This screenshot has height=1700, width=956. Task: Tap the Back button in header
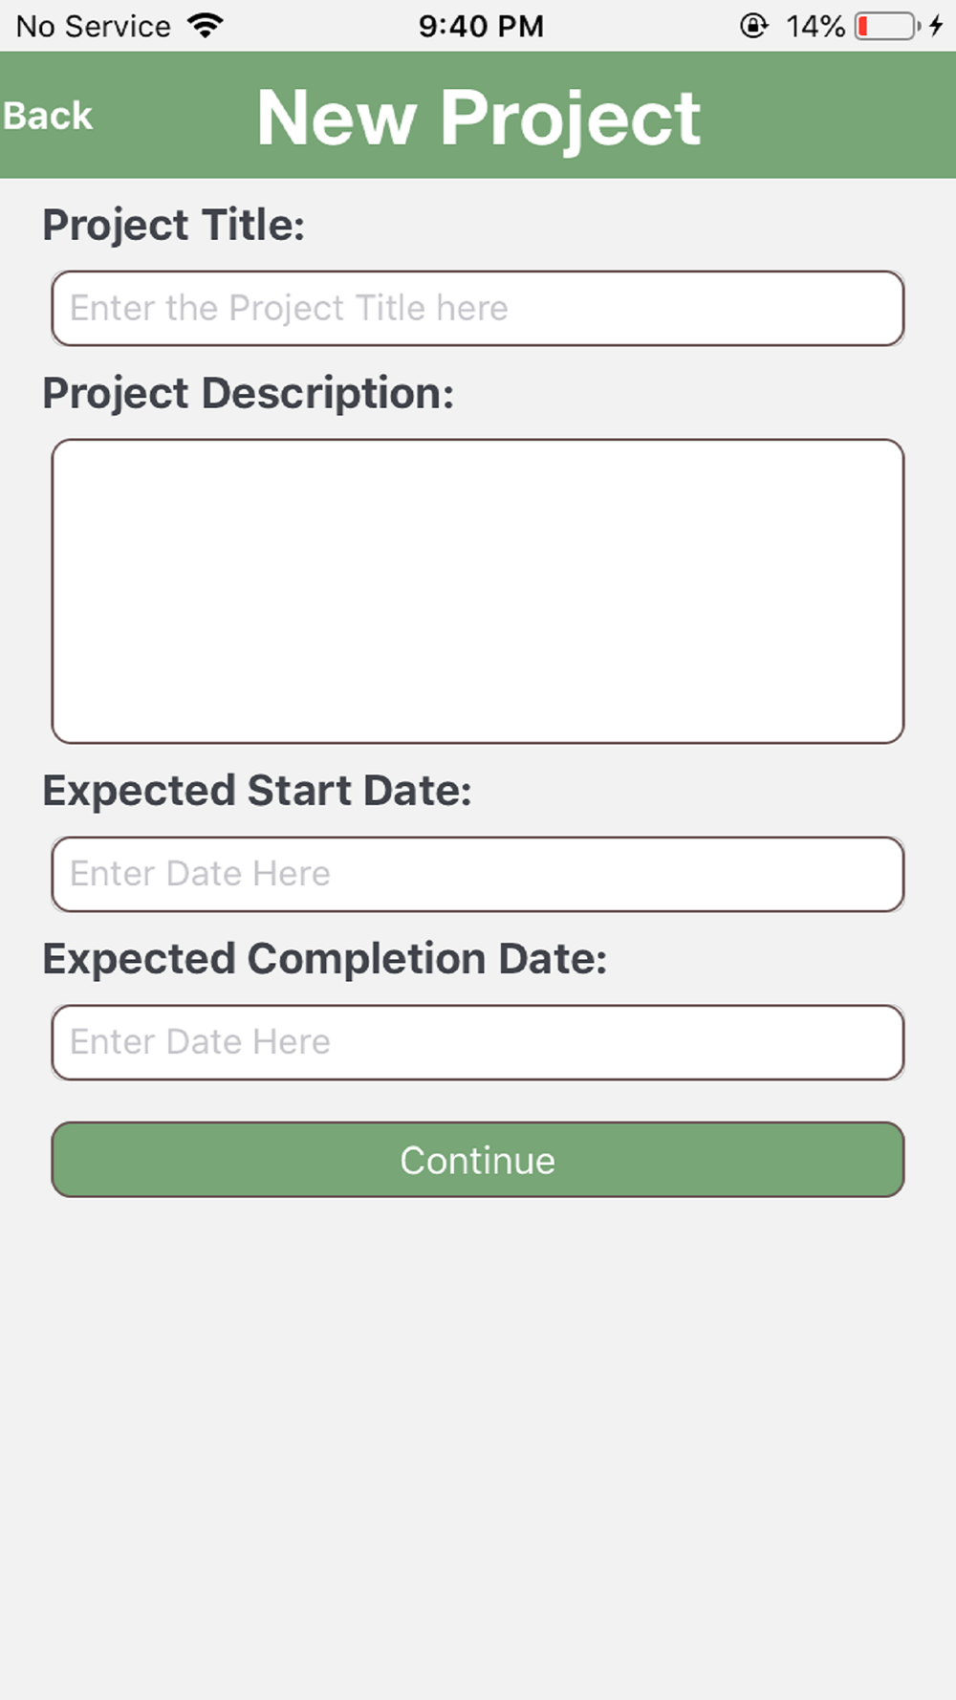coord(48,116)
